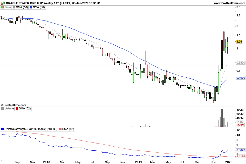
Task: Select the SMA (10) legend label
Action: pyautogui.click(x=22, y=7)
